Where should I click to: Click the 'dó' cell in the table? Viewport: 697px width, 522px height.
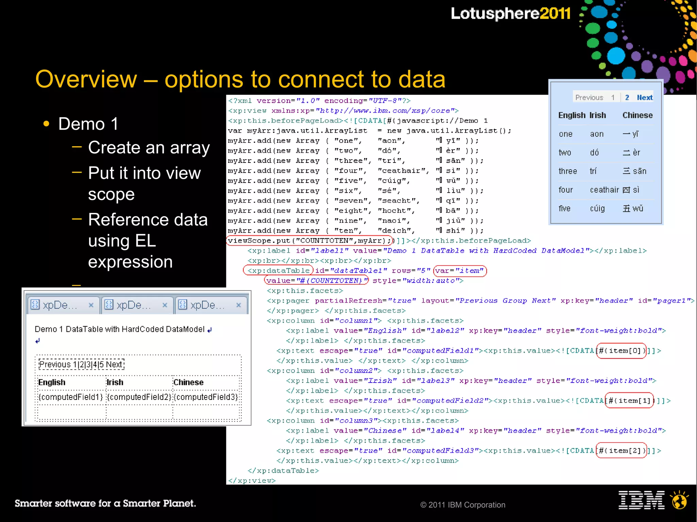pos(594,152)
